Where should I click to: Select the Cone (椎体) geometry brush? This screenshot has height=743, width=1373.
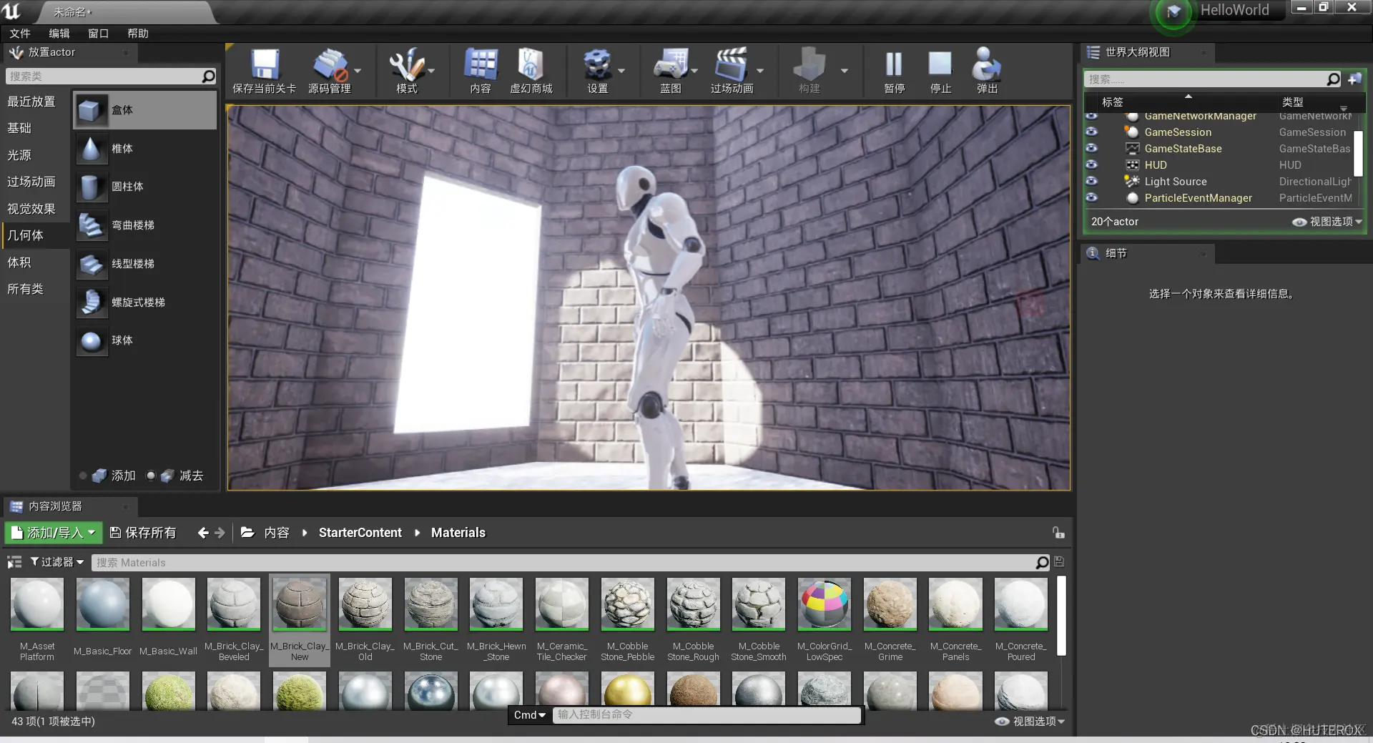coord(145,149)
